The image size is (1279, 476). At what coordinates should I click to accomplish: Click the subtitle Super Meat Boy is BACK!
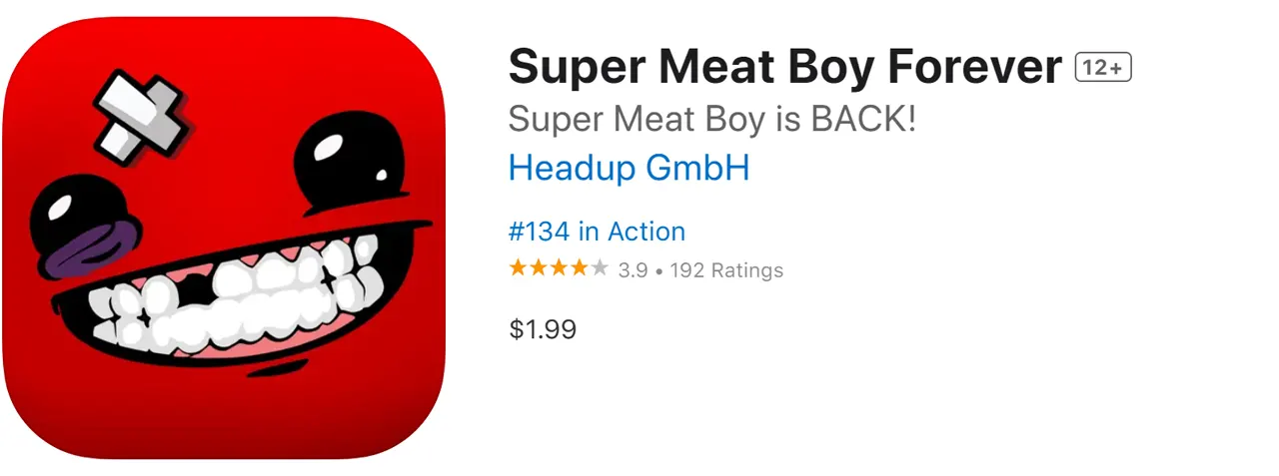[712, 120]
